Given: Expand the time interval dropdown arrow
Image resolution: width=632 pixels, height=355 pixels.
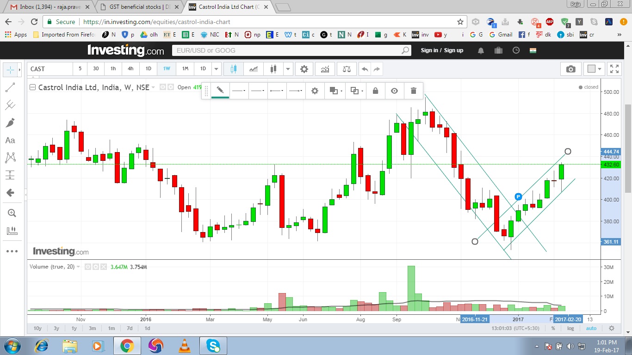Looking at the screenshot, I should click(x=216, y=69).
